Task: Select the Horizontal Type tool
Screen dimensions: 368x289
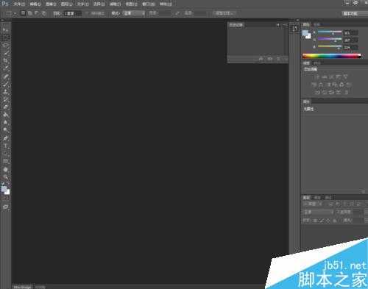Action: [5, 146]
